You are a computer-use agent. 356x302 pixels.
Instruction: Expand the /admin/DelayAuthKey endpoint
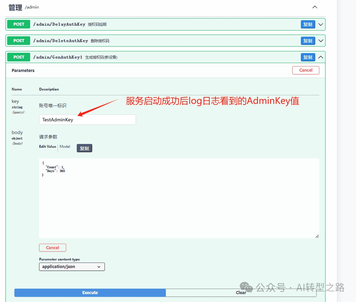click(x=320, y=24)
